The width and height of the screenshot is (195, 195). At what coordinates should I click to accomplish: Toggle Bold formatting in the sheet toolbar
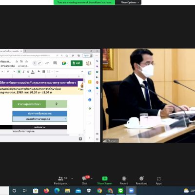[x=19, y=72]
